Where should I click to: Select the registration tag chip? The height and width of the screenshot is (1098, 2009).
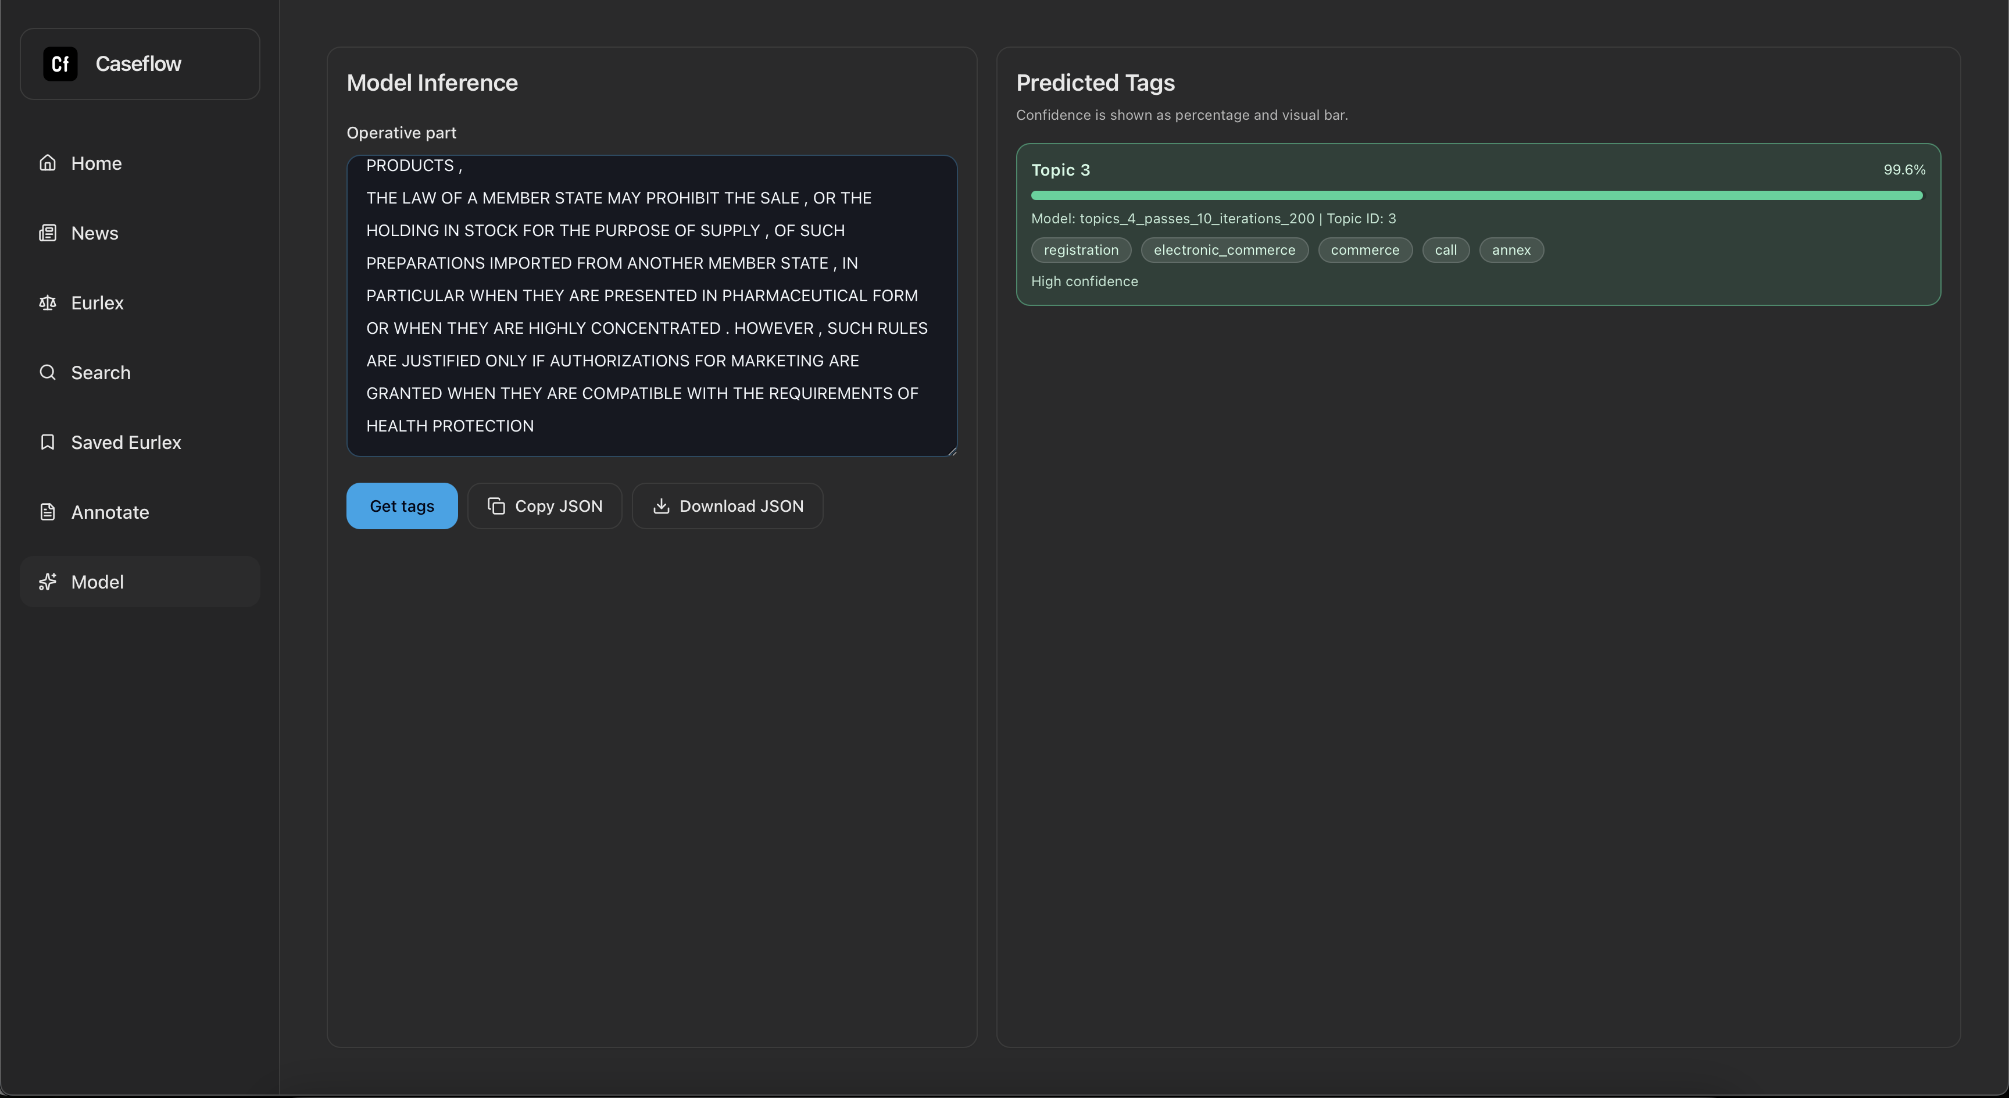(1081, 249)
